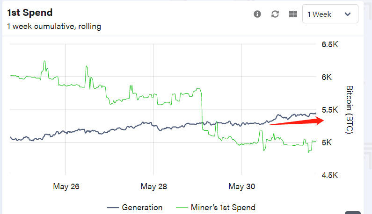The width and height of the screenshot is (372, 214).
Task: Open the 1 Week time range dropdown
Action: click(330, 14)
